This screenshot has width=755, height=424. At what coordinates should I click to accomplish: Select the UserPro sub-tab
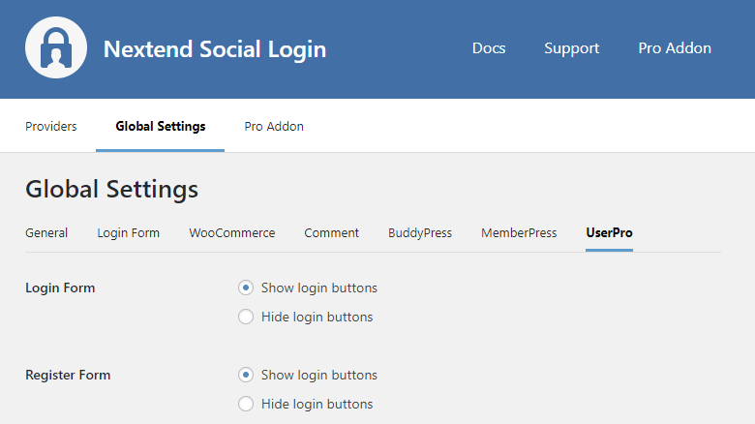(x=609, y=233)
